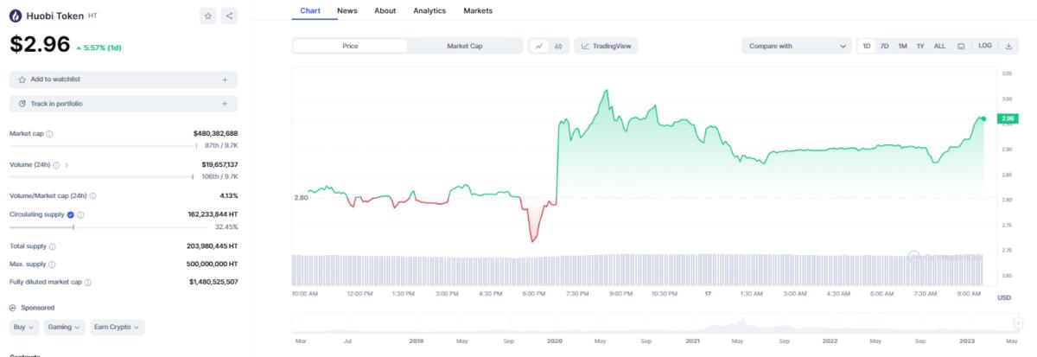This screenshot has height=357, width=1037.
Task: Show Circulating supply info icon
Action: pos(80,214)
